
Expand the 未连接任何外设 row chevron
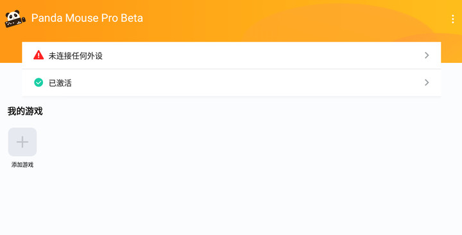[427, 55]
